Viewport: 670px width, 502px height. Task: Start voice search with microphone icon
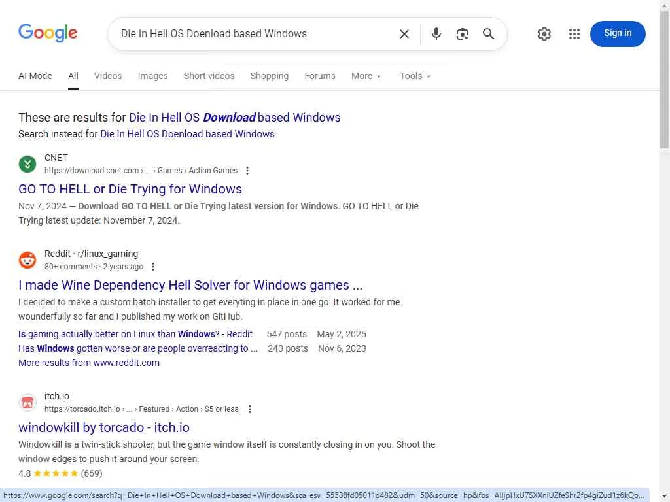(x=436, y=34)
